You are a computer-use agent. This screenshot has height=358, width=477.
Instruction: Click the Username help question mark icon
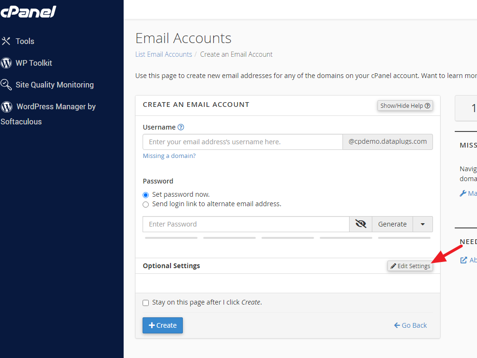(180, 127)
